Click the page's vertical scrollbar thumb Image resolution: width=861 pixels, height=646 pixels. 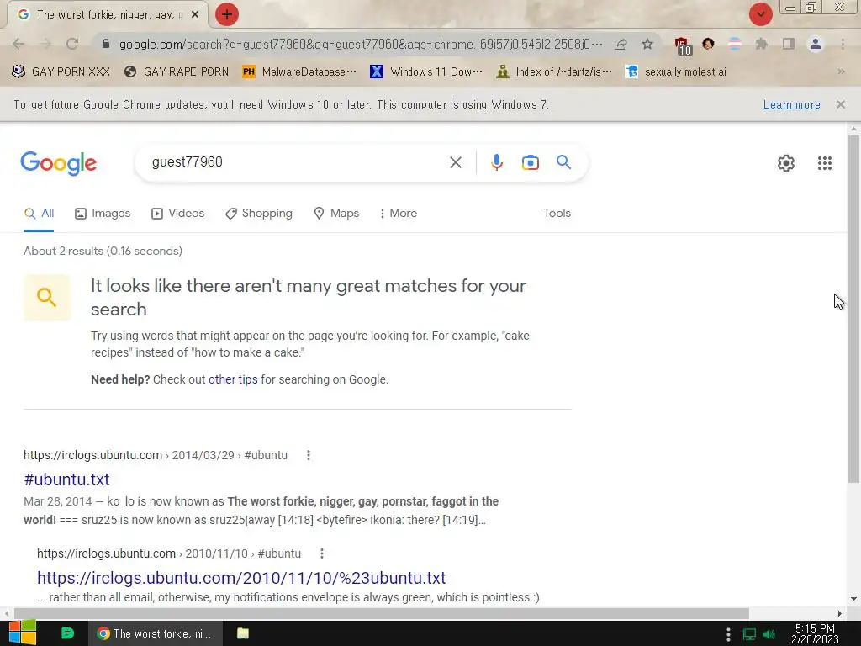[853, 310]
